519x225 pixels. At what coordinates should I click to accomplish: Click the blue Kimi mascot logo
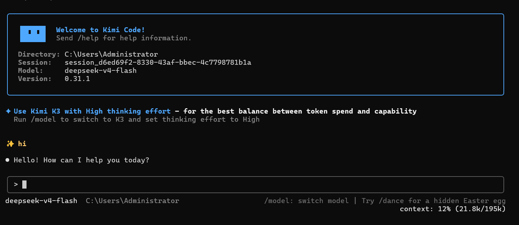pos(33,34)
